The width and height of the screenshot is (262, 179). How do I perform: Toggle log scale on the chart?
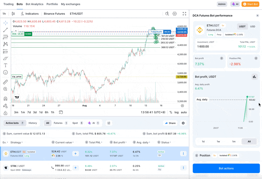coord(177,112)
